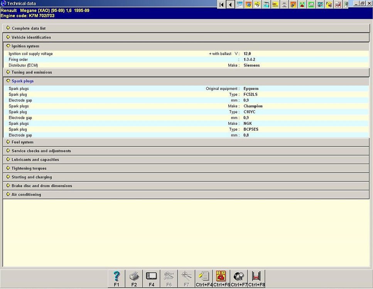Select the grey toolbar icon in the top bar
373x289 pixels.
pyautogui.click(x=284, y=5)
